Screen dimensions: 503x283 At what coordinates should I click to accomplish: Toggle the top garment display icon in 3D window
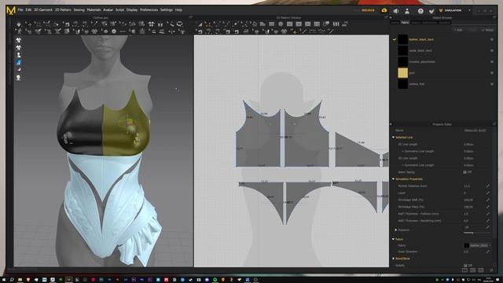[x=19, y=40]
